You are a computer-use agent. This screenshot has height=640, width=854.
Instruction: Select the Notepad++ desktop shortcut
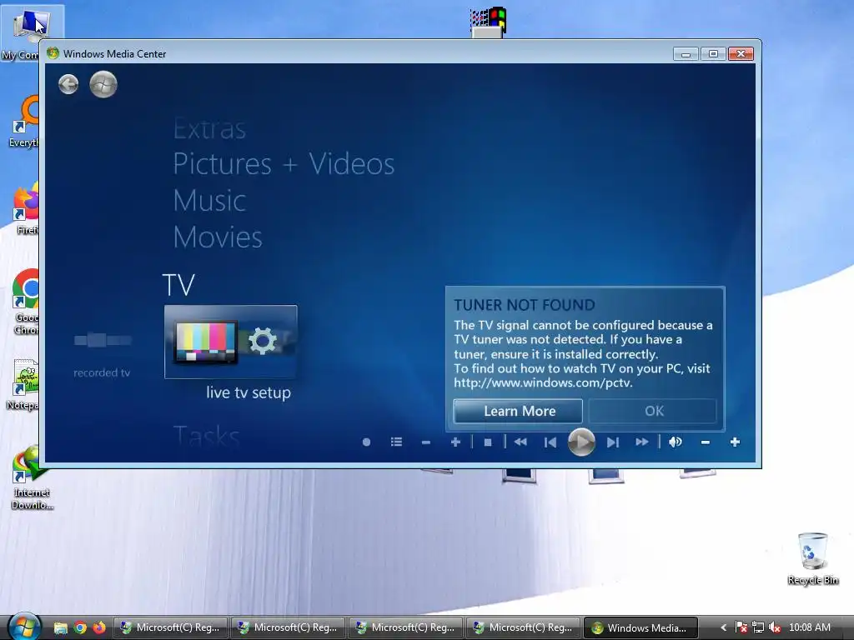tap(23, 384)
